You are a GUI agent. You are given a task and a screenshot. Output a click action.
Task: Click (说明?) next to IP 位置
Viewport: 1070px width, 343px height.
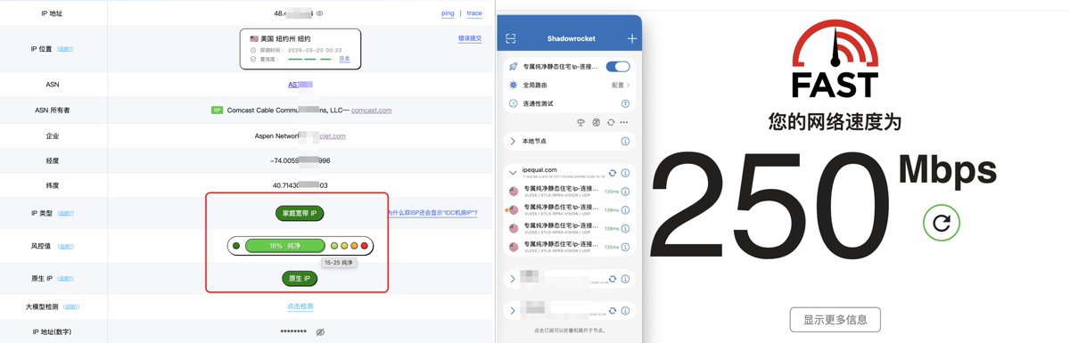tap(65, 50)
